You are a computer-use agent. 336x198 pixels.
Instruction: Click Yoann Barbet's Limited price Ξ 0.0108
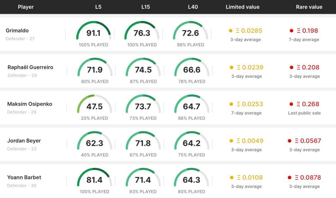[x=249, y=178]
